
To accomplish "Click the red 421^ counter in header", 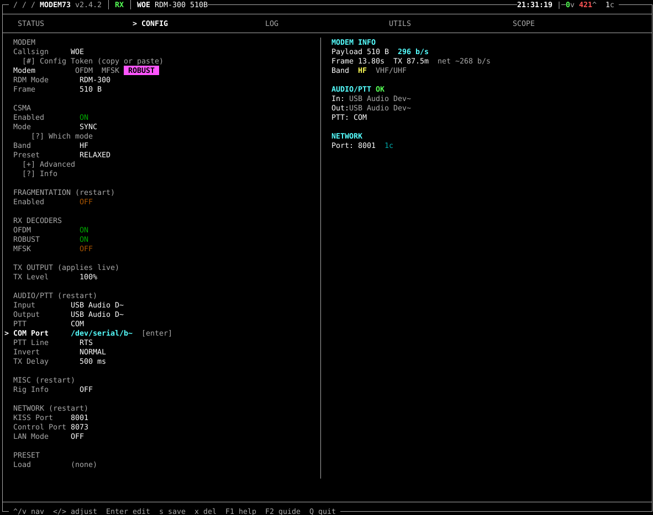I will 588,5.
